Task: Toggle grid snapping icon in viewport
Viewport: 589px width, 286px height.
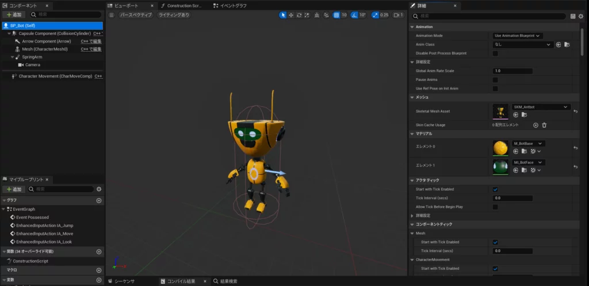Action: click(x=337, y=15)
